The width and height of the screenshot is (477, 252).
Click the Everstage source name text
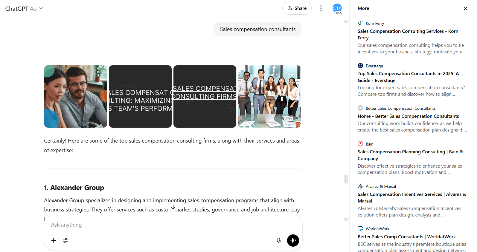tap(374, 66)
